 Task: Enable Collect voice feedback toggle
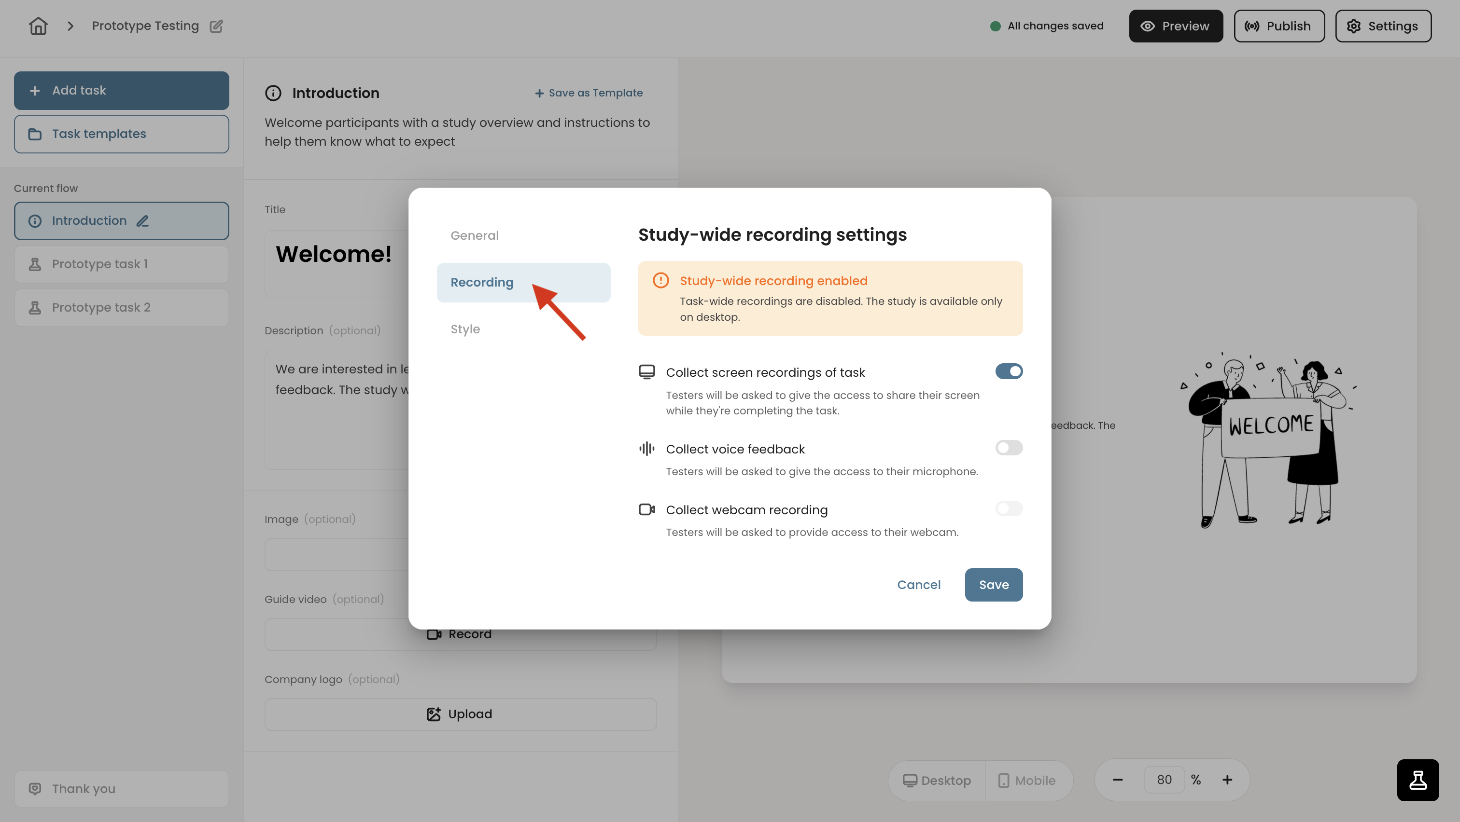click(x=1009, y=448)
